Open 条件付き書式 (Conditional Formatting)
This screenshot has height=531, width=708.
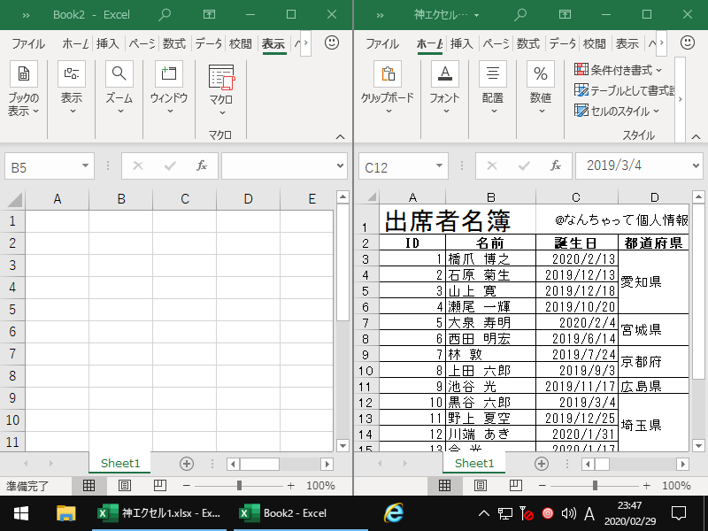click(615, 67)
